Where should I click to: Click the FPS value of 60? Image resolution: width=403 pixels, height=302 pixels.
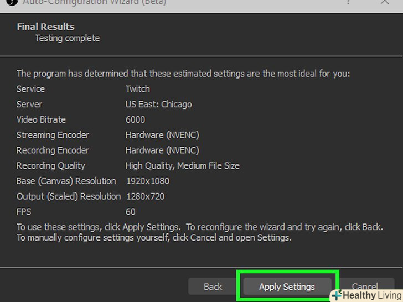(x=131, y=211)
